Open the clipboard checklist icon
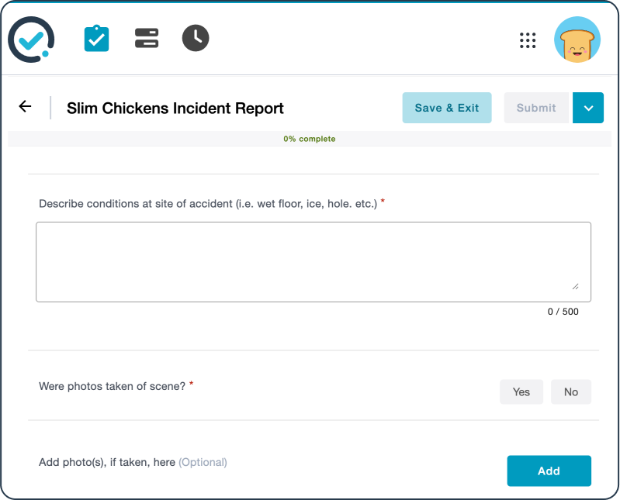This screenshot has height=500, width=620. tap(96, 39)
